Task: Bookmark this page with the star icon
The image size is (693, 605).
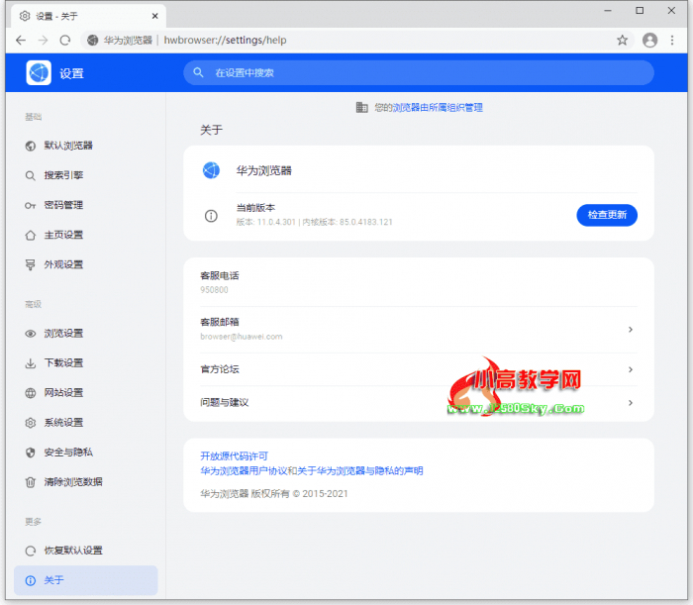Action: (x=623, y=41)
